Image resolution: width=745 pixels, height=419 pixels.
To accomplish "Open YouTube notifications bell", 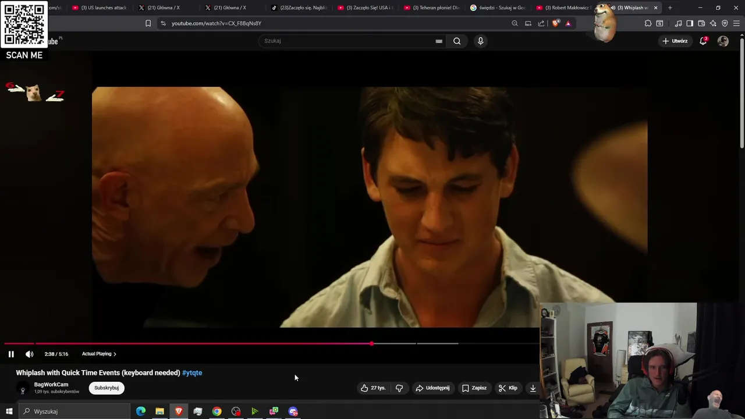I will [x=703, y=41].
